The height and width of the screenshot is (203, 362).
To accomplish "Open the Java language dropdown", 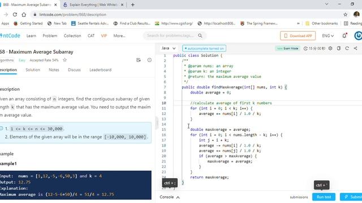I will (169, 48).
